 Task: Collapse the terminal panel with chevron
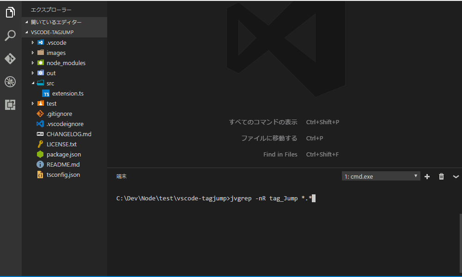point(456,177)
